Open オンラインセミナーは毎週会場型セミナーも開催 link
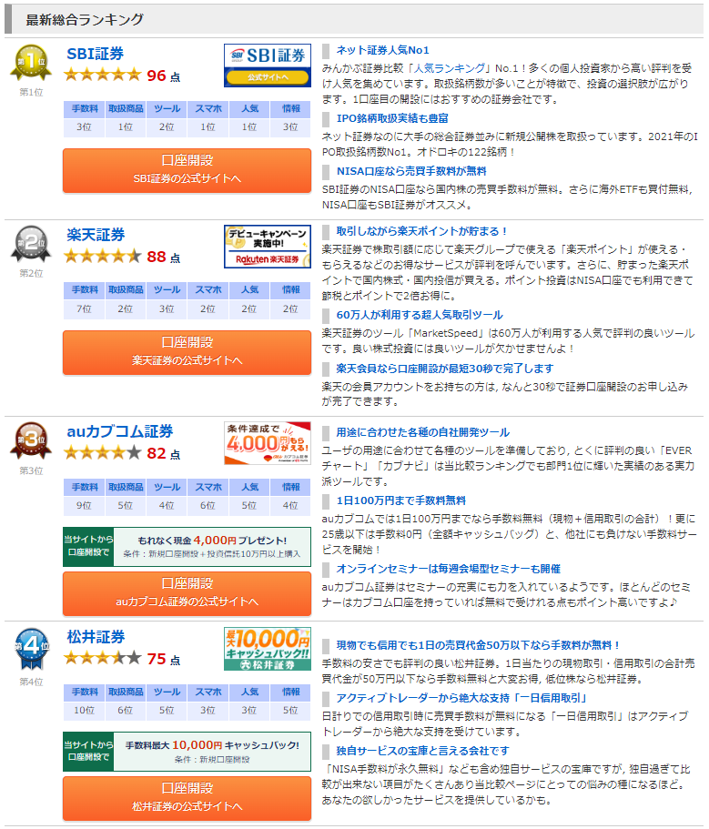 point(449,569)
